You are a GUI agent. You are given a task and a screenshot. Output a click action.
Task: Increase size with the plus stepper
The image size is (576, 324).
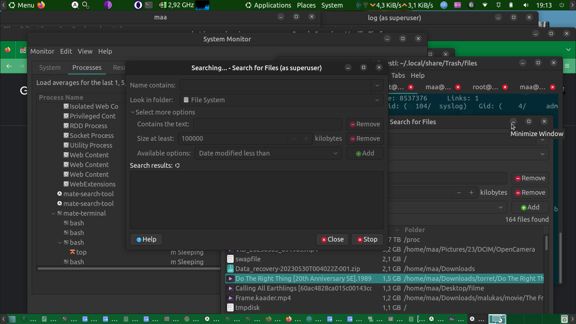tap(306, 139)
